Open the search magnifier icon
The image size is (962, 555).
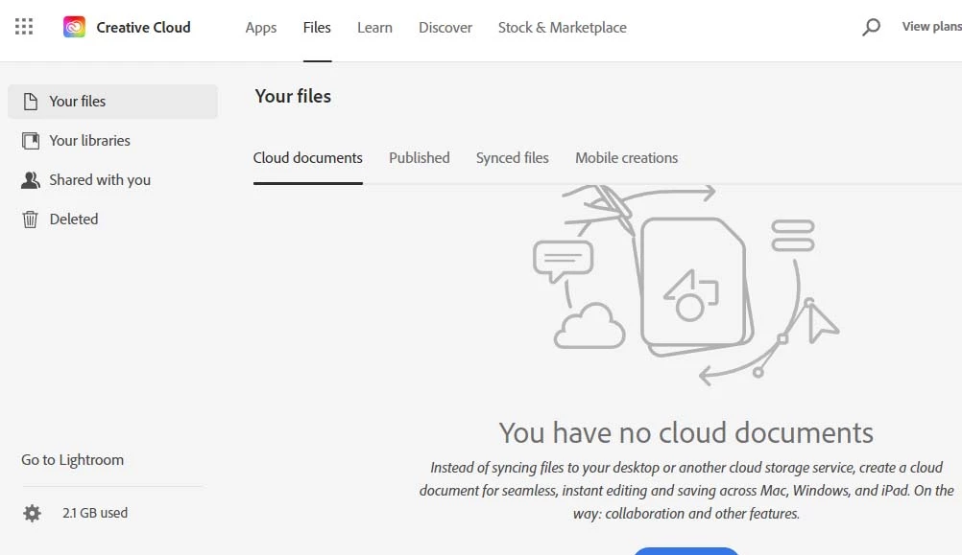871,27
